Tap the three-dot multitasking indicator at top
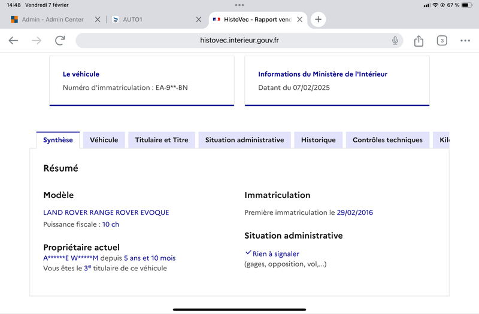The height and width of the screenshot is (314, 479). click(239, 5)
